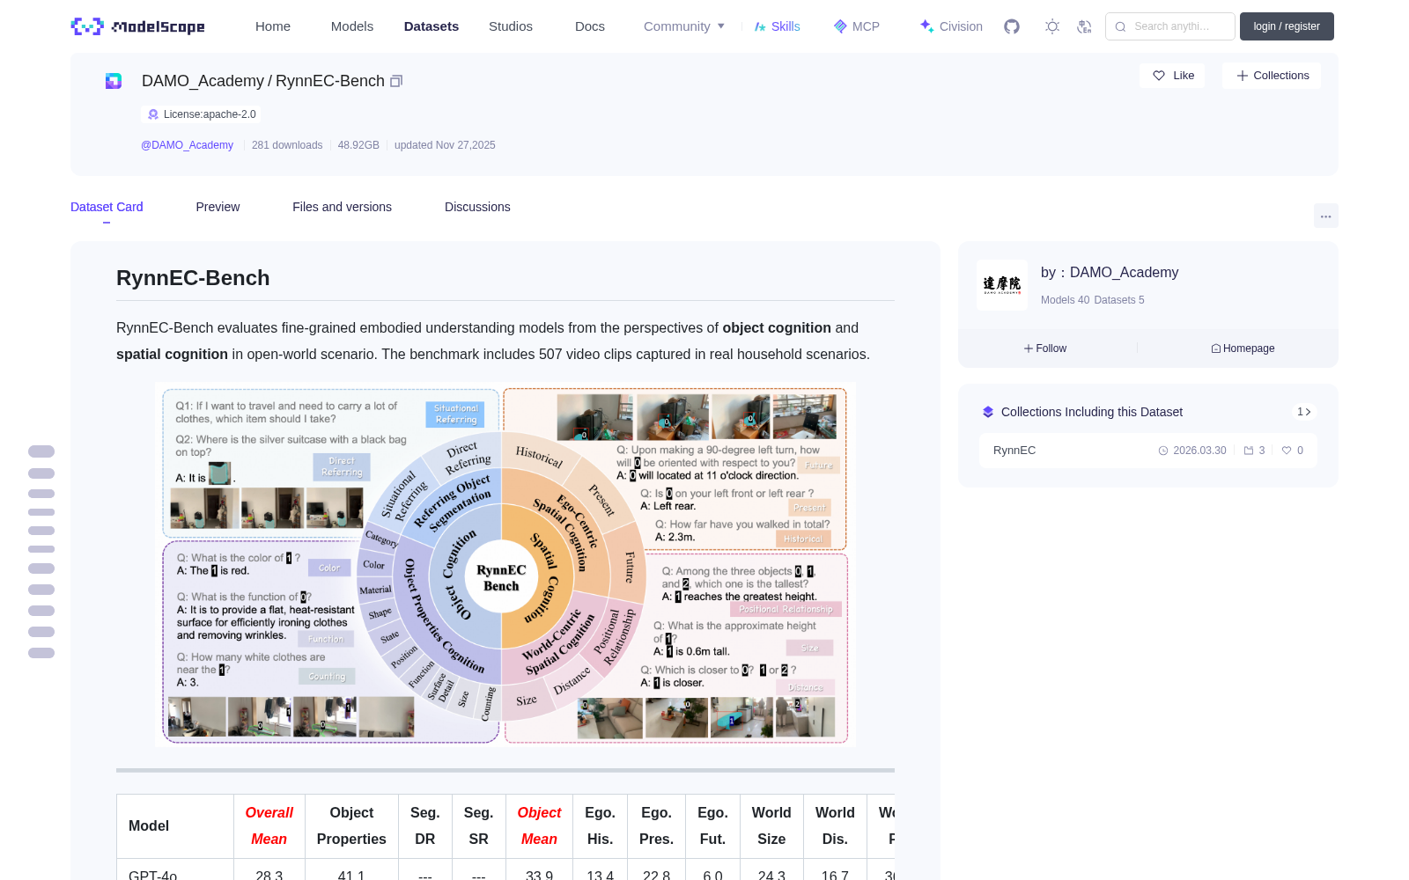
Task: Follow DAMO_Academy
Action: (x=1045, y=348)
